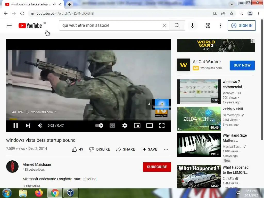Open the Chrome profile icon
Screen dimensions: 264x198
tap(250, 13)
